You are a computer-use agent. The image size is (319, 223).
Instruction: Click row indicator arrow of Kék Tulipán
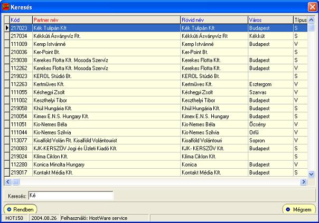coord(7,28)
